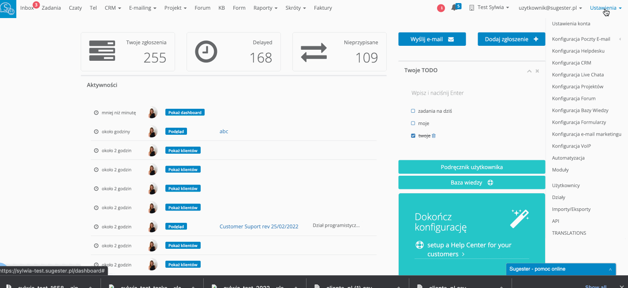Screen dimensions: 628x288
Task: Click the avatar in the 'około godziny' row
Action: click(x=153, y=131)
